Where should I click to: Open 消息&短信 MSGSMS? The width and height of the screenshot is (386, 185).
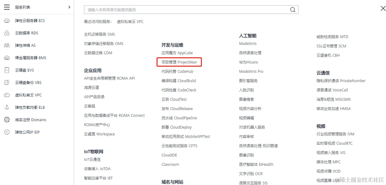(x=334, y=99)
